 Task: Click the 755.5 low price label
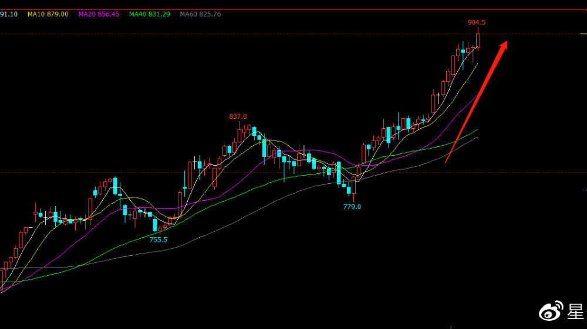(x=158, y=240)
